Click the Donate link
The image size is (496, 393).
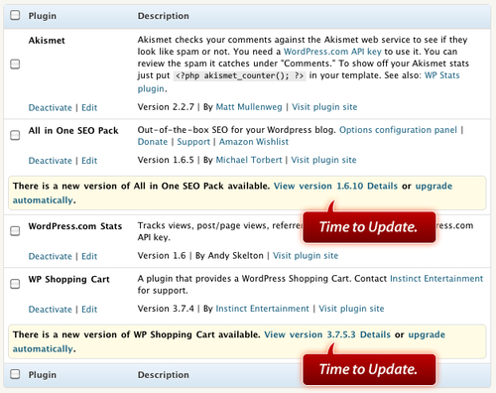tap(153, 142)
